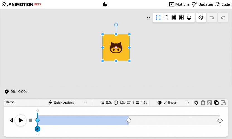This screenshot has width=232, height=139.
Task: Select the middle keyframe diamond
Action: pos(129,120)
